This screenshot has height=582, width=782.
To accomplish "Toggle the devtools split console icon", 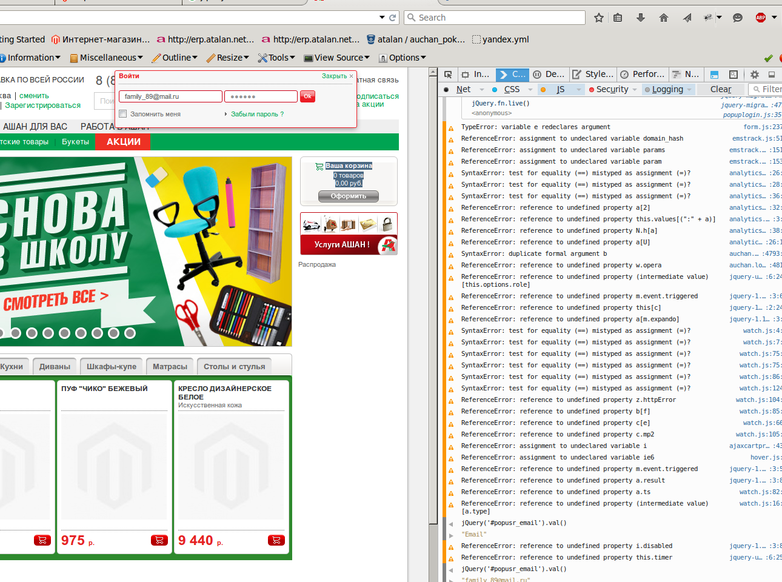I will tap(714, 75).
